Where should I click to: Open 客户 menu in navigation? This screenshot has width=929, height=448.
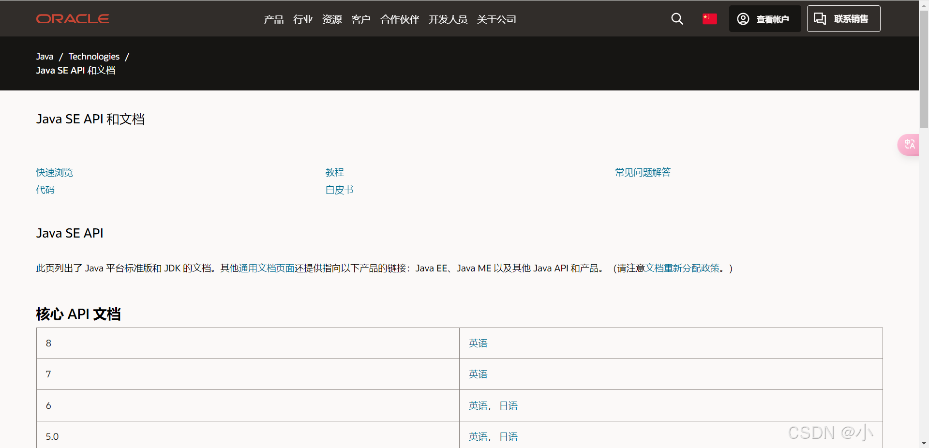coord(361,19)
